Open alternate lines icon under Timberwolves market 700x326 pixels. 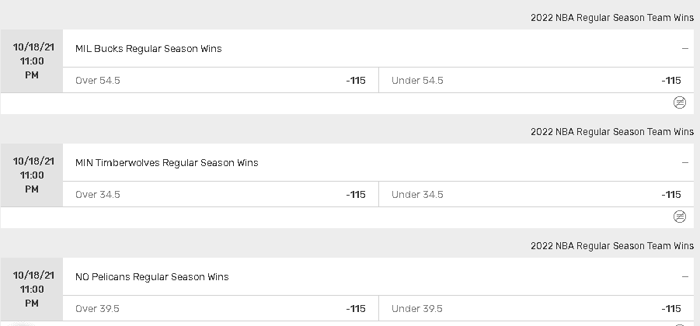680,217
